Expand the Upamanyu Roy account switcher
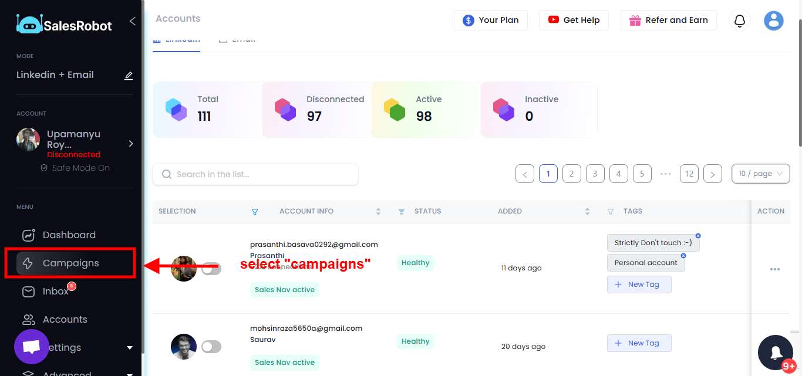The height and width of the screenshot is (376, 802). point(131,144)
